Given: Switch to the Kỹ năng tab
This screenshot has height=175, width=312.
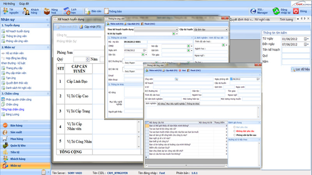Looking at the screenshot, I should click(x=161, y=104).
